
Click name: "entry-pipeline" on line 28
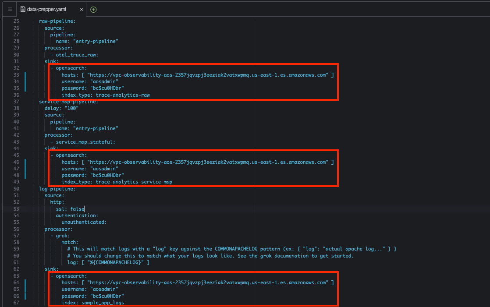[87, 41]
